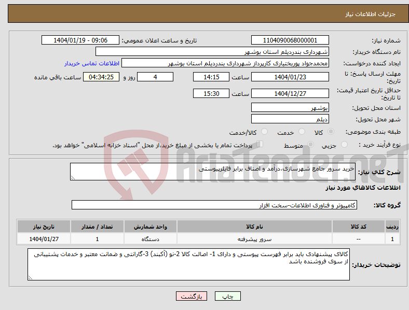
Task: Click the چاپ (print) button
Action: coord(227,296)
